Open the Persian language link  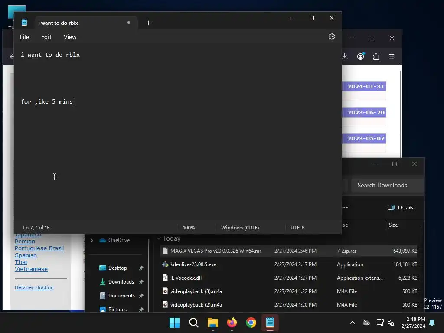25,241
